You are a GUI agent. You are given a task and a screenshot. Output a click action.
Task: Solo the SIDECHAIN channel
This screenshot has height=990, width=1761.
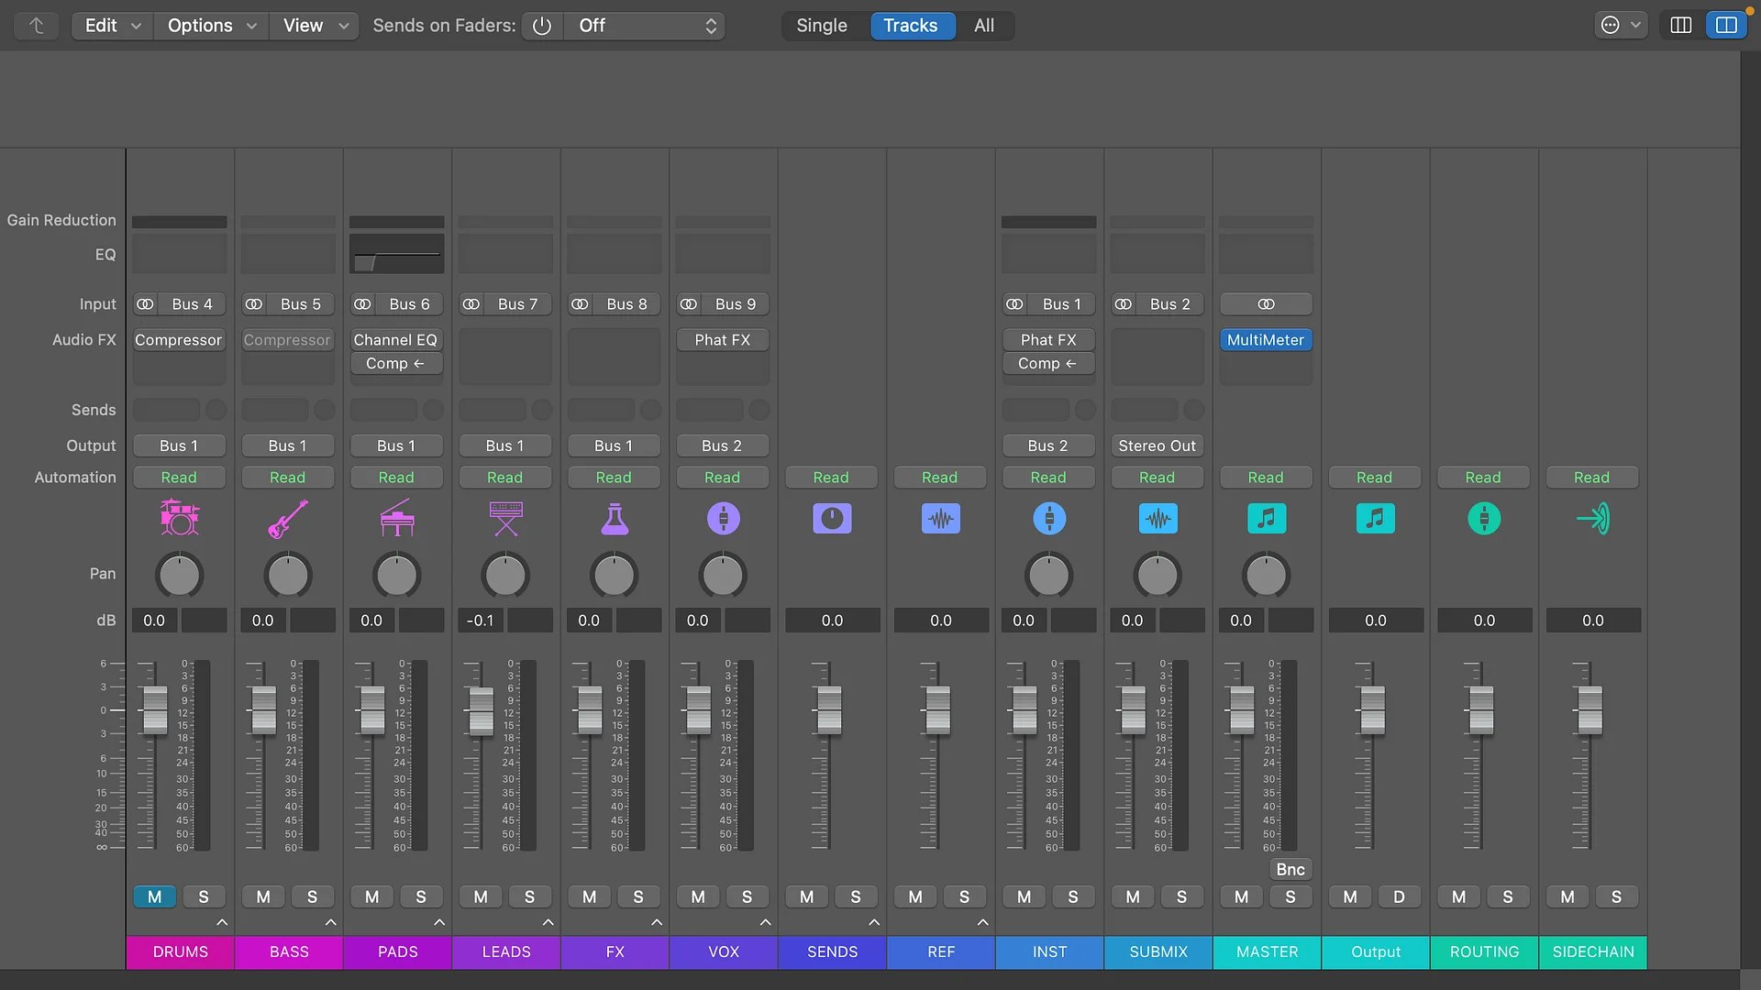[x=1616, y=896]
